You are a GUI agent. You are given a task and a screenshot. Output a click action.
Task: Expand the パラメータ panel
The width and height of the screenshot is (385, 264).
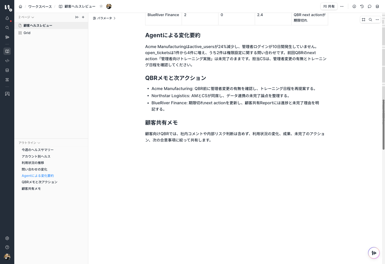tap(104, 18)
